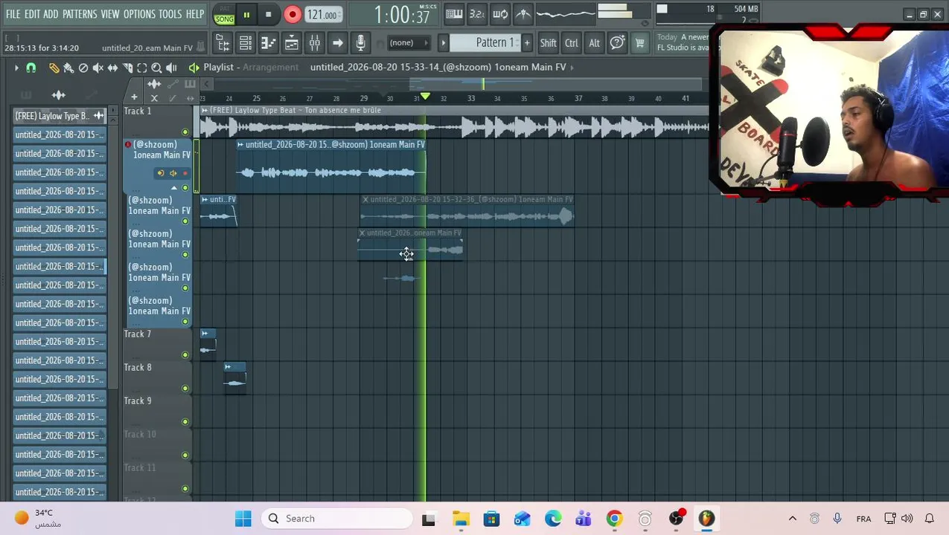
Task: Open the Mixer view
Action: (x=315, y=43)
